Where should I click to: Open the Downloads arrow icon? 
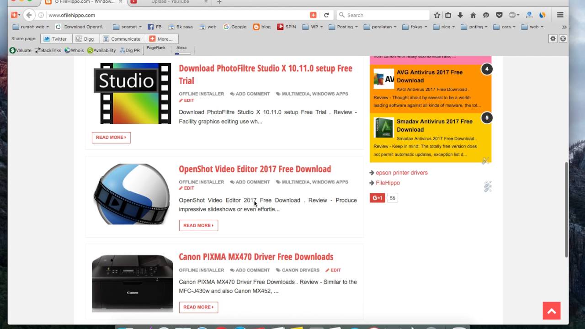coord(460,15)
